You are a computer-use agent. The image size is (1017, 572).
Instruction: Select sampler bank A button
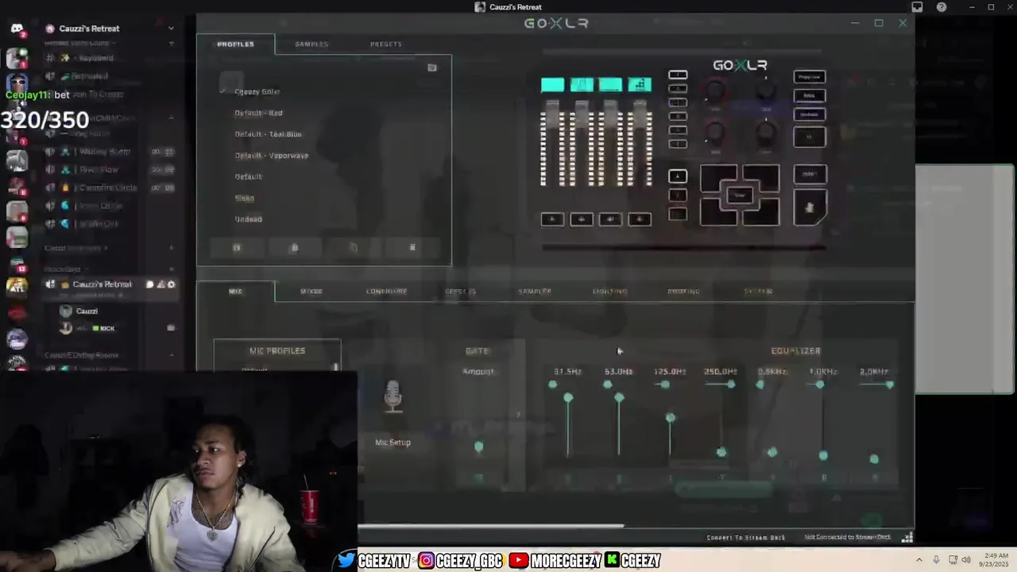tap(678, 176)
